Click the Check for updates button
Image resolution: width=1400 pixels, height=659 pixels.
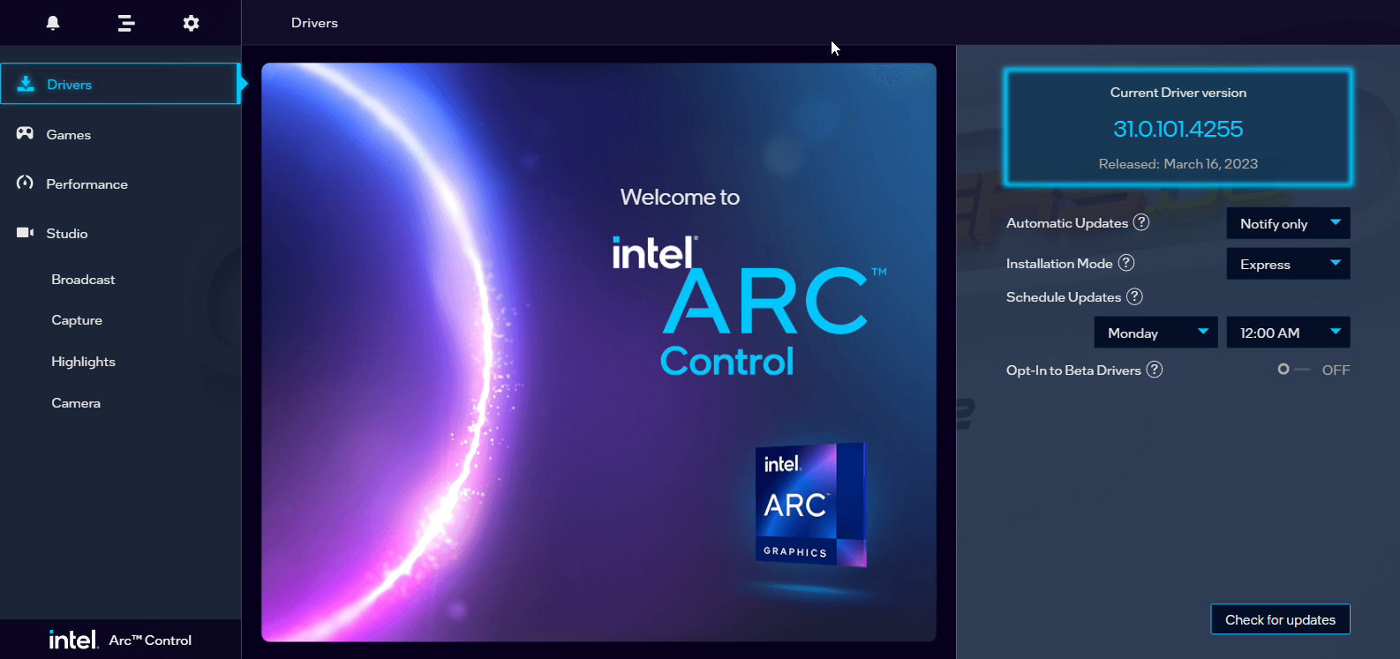(1280, 619)
